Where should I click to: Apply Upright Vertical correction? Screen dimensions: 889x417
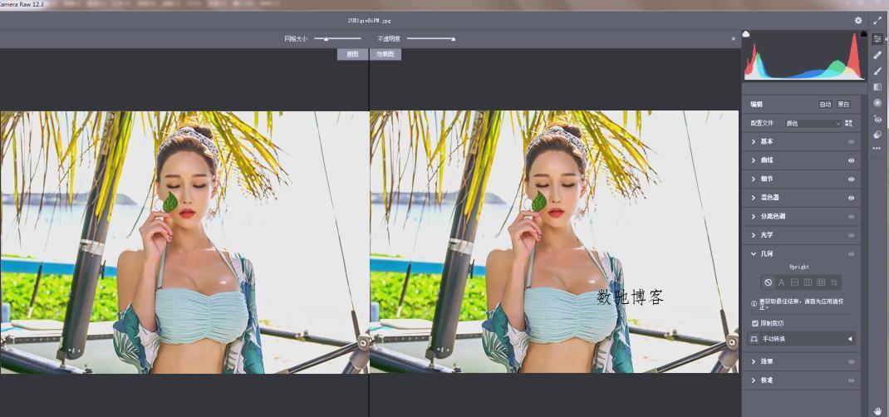[808, 282]
